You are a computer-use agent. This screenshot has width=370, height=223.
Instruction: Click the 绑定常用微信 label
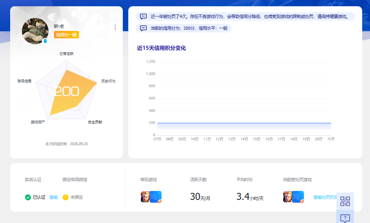click(x=75, y=180)
